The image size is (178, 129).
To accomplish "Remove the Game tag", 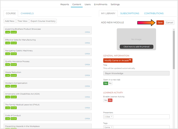I will [112, 127].
